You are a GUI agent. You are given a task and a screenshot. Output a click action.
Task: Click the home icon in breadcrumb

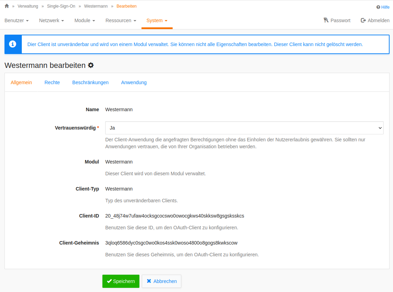coord(7,6)
